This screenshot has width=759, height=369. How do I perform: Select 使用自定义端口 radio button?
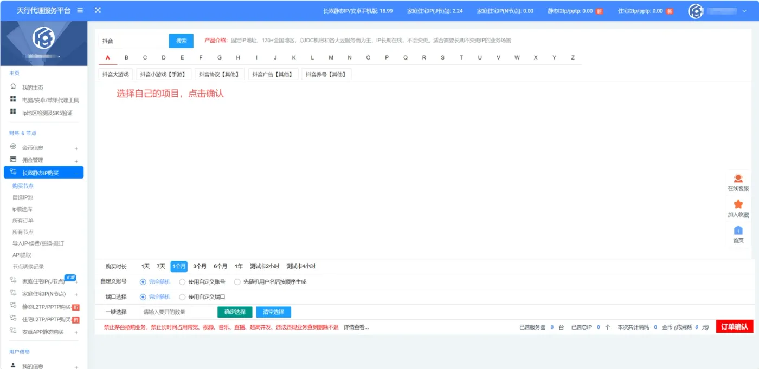(183, 297)
